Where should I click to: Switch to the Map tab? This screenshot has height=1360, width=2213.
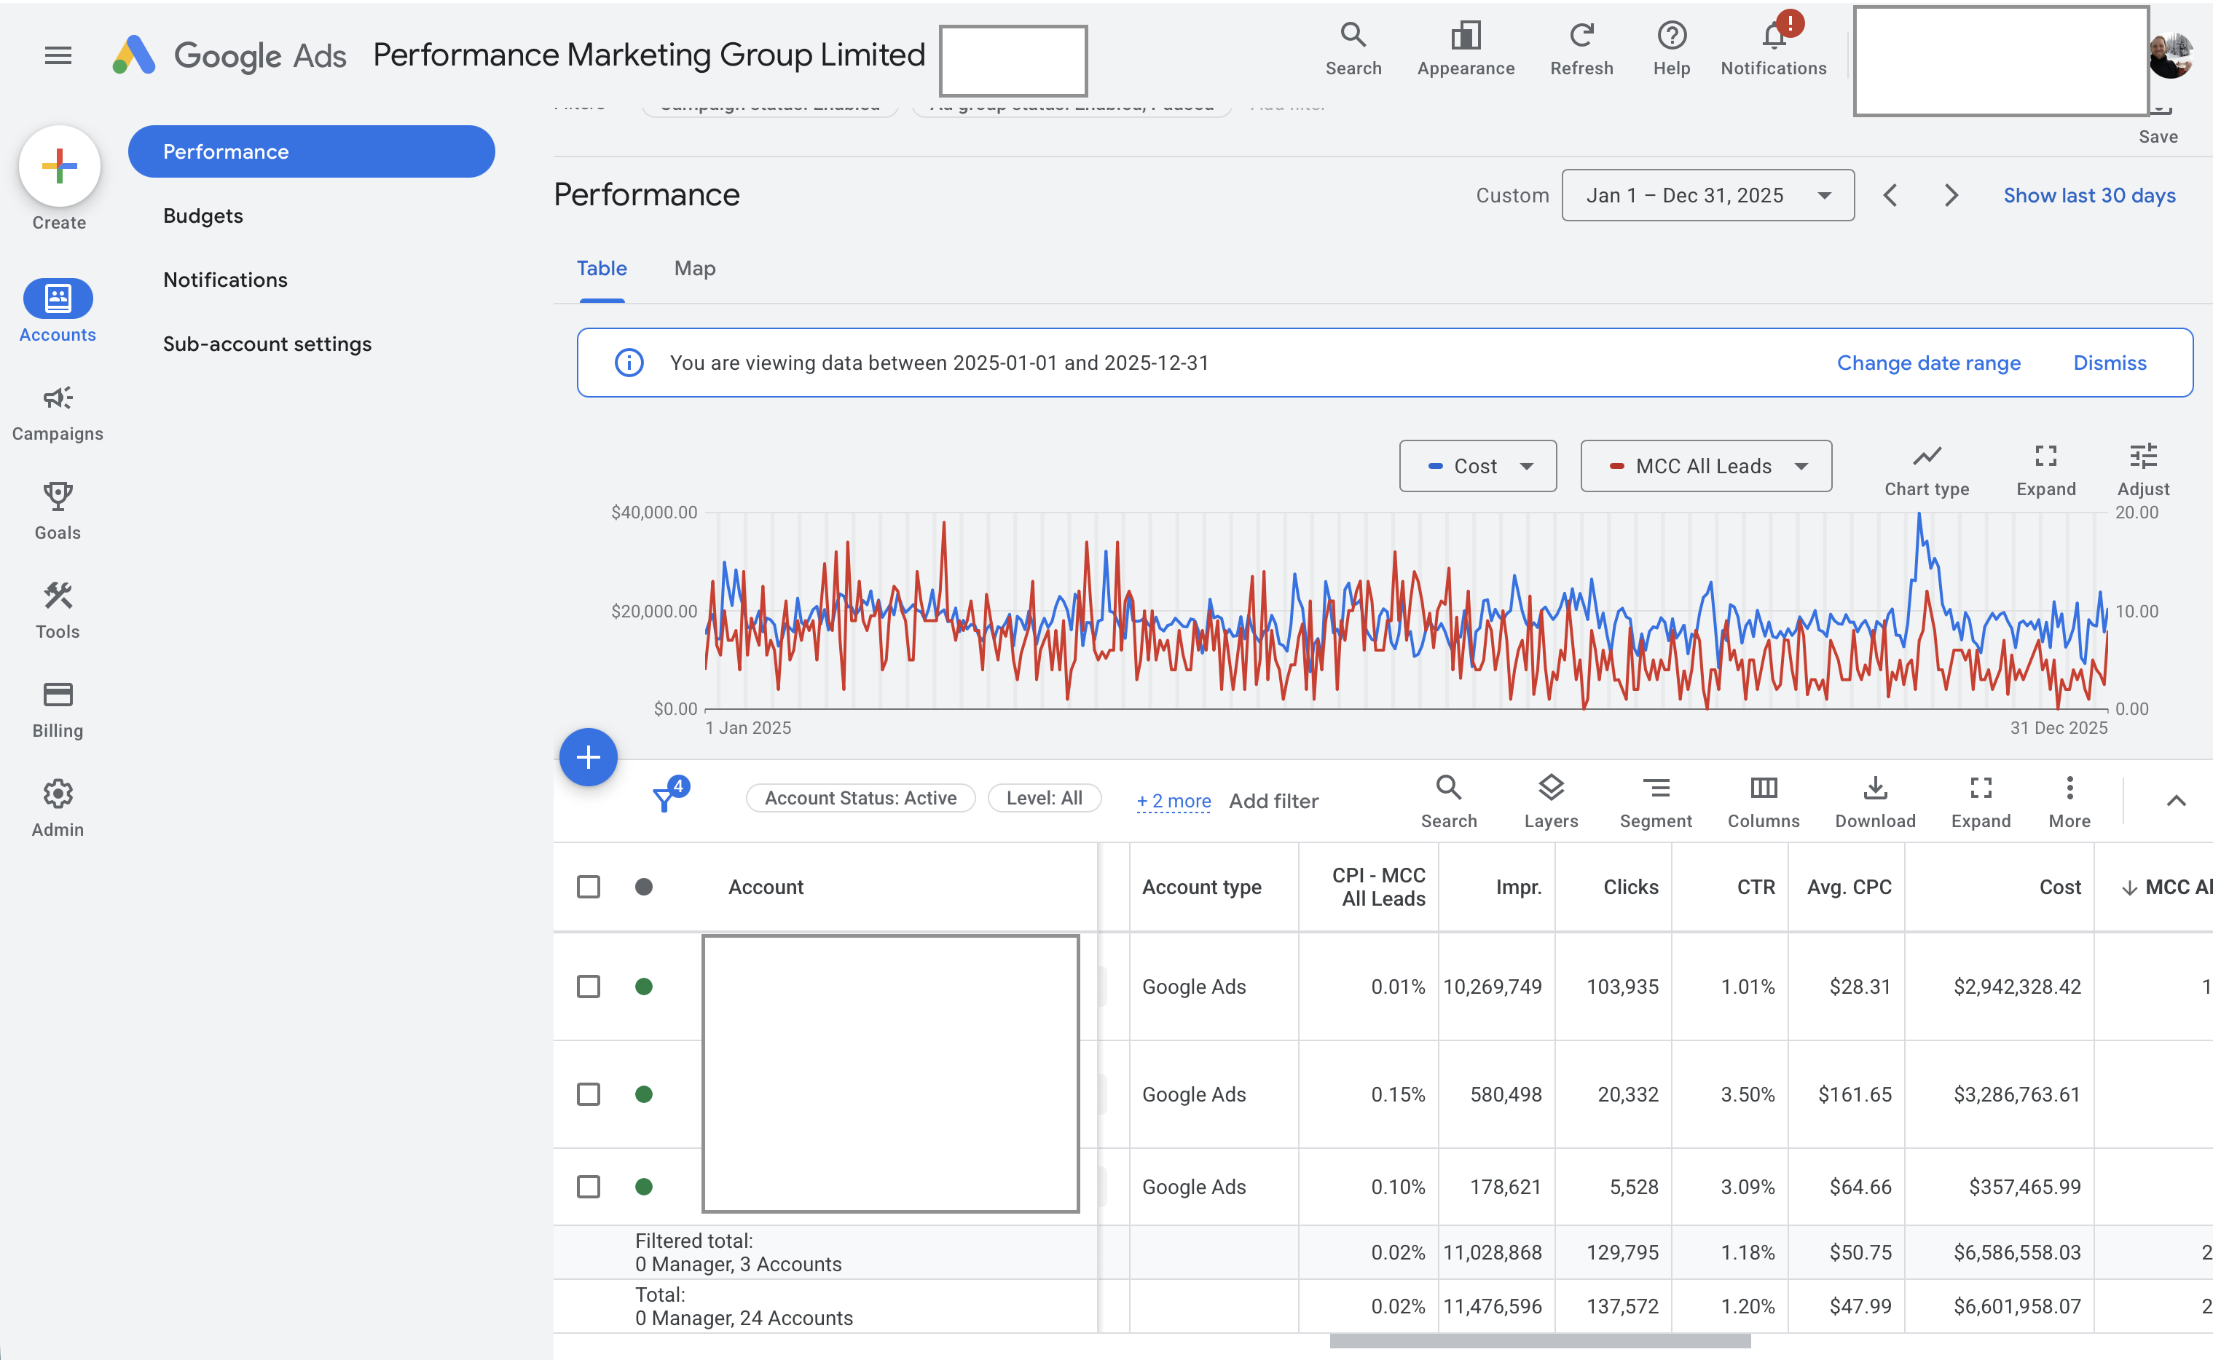click(695, 268)
